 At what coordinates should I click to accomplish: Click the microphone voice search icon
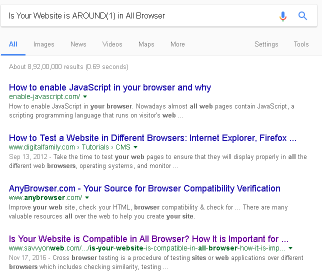(283, 16)
